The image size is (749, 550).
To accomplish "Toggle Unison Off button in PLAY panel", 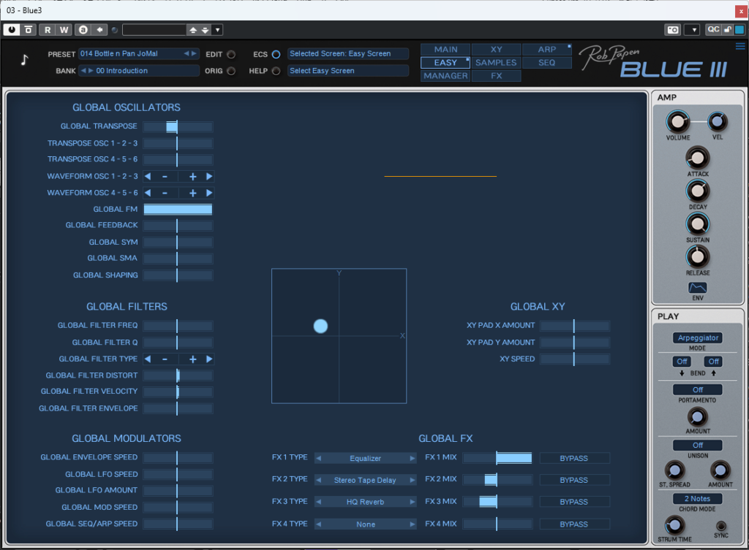I will pyautogui.click(x=697, y=445).
